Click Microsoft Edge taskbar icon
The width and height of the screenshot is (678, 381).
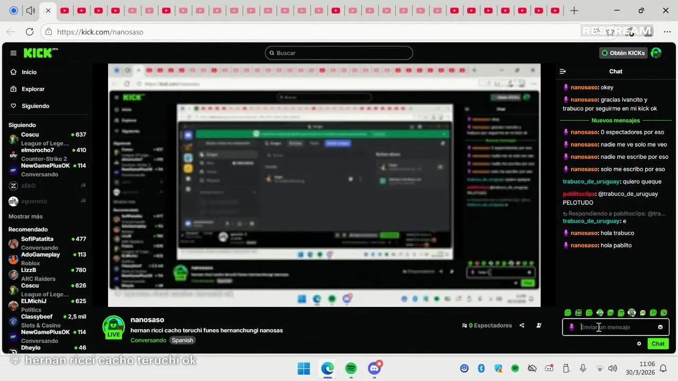pos(327,368)
